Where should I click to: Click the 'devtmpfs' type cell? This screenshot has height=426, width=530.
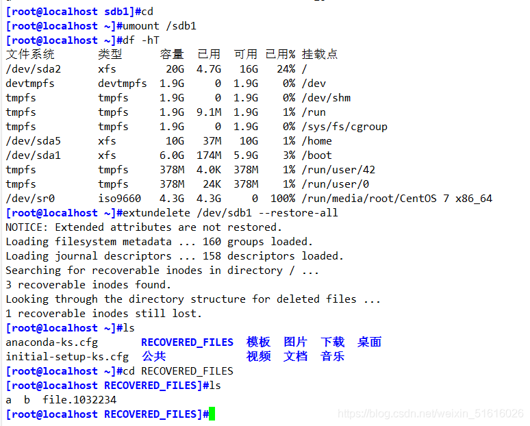pyautogui.click(x=123, y=84)
